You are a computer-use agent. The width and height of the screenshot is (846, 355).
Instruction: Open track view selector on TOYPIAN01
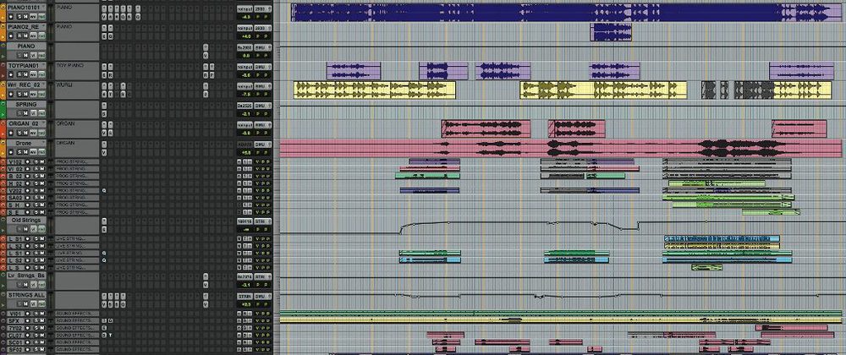click(33, 74)
